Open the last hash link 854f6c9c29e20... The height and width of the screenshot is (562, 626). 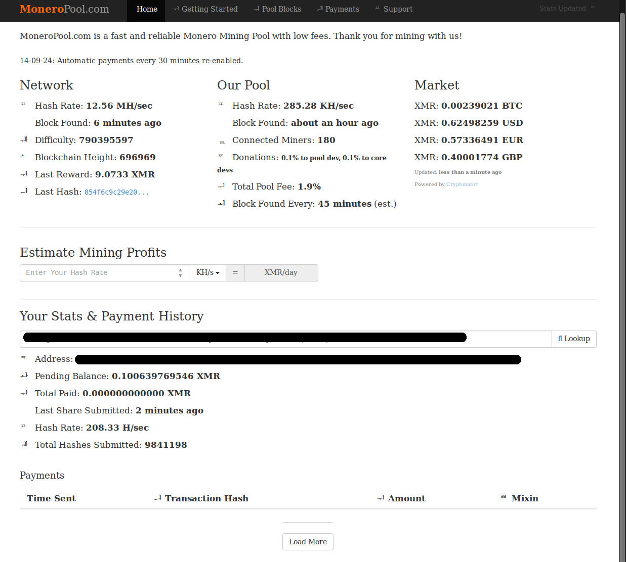(116, 192)
